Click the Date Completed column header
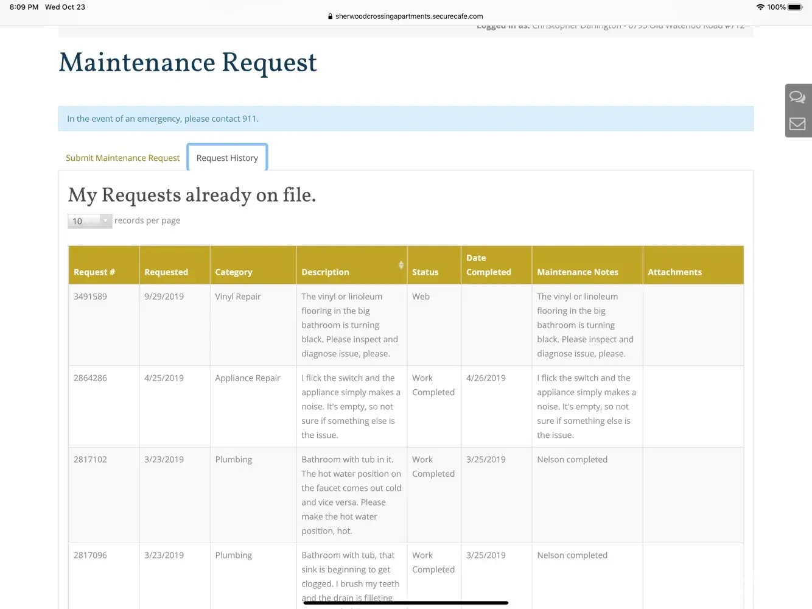 pyautogui.click(x=489, y=265)
